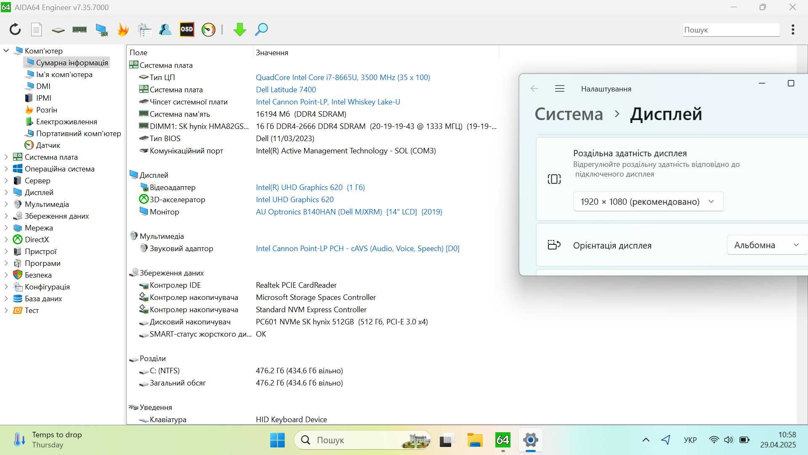Click the AIDA64 taskbar icon
The width and height of the screenshot is (808, 455).
pos(503,440)
